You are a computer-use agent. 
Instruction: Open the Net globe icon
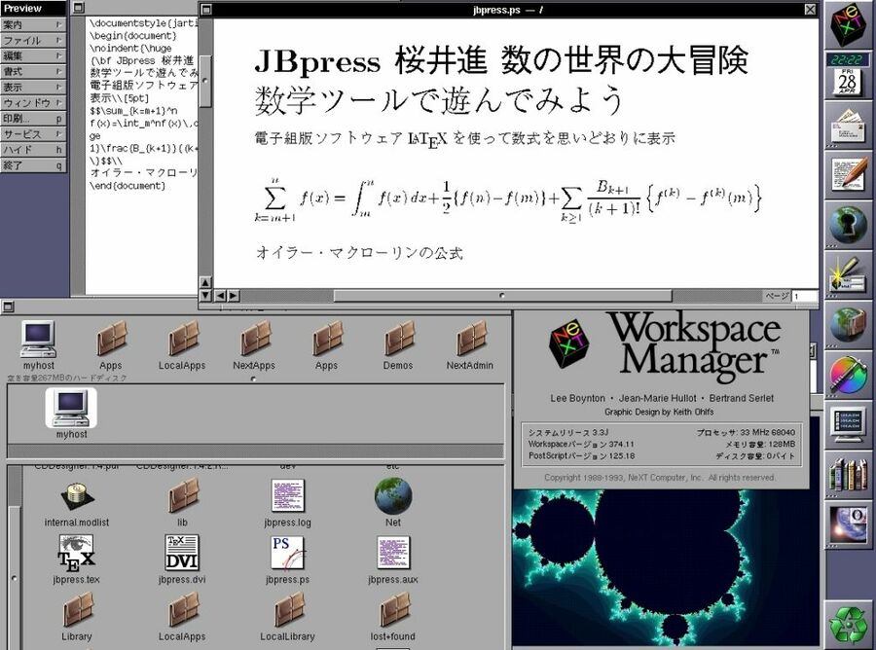(x=393, y=496)
